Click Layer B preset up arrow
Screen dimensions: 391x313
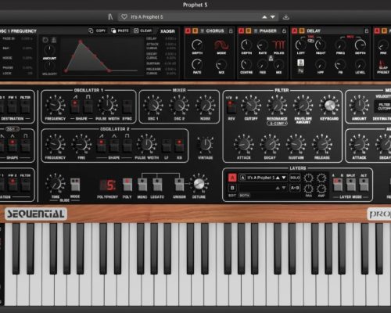point(278,188)
